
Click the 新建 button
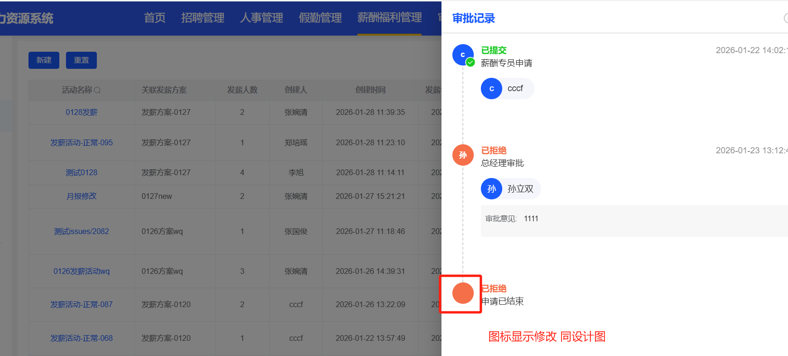[x=44, y=60]
